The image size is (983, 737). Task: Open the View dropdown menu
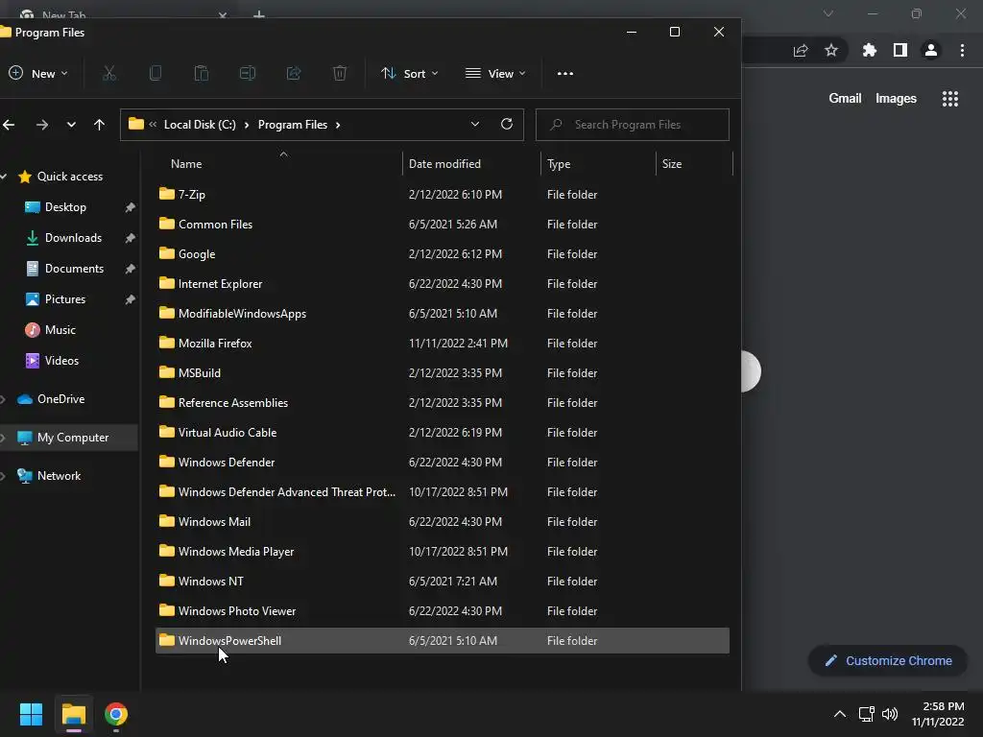(x=495, y=73)
